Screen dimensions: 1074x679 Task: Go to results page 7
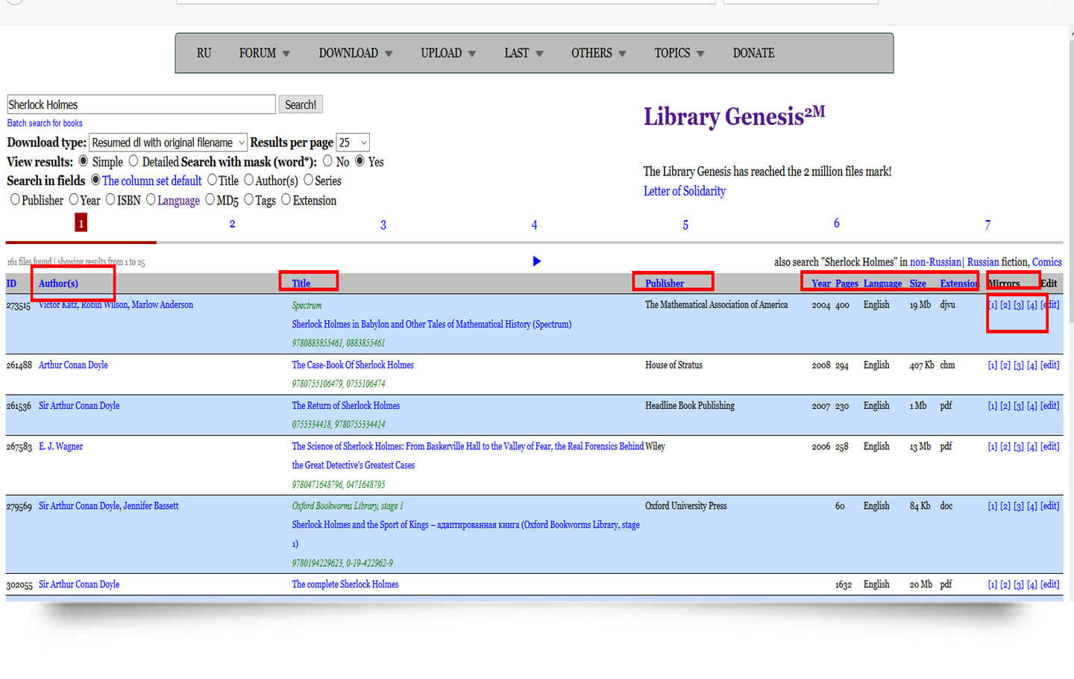(987, 225)
